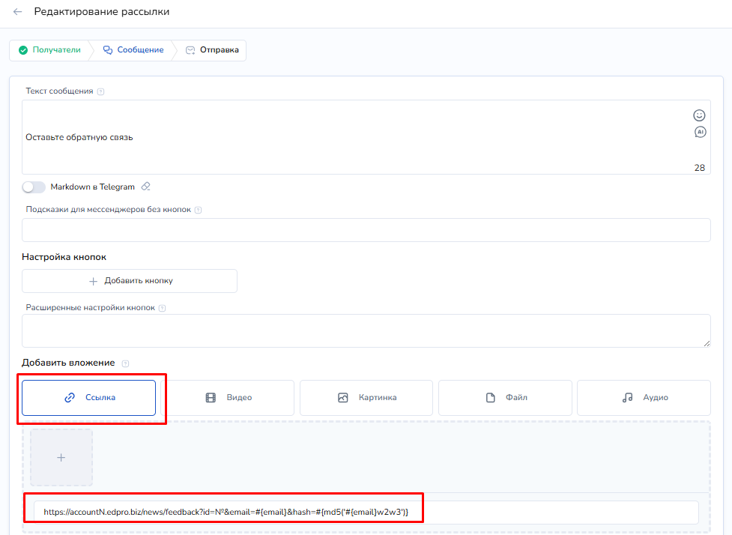732x535 pixels.
Task: Select the 'Картинка' attachment option
Action: (366, 398)
